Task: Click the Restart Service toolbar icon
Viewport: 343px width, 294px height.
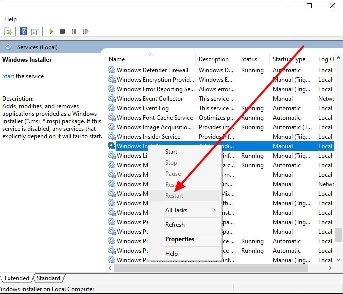Action: point(86,31)
